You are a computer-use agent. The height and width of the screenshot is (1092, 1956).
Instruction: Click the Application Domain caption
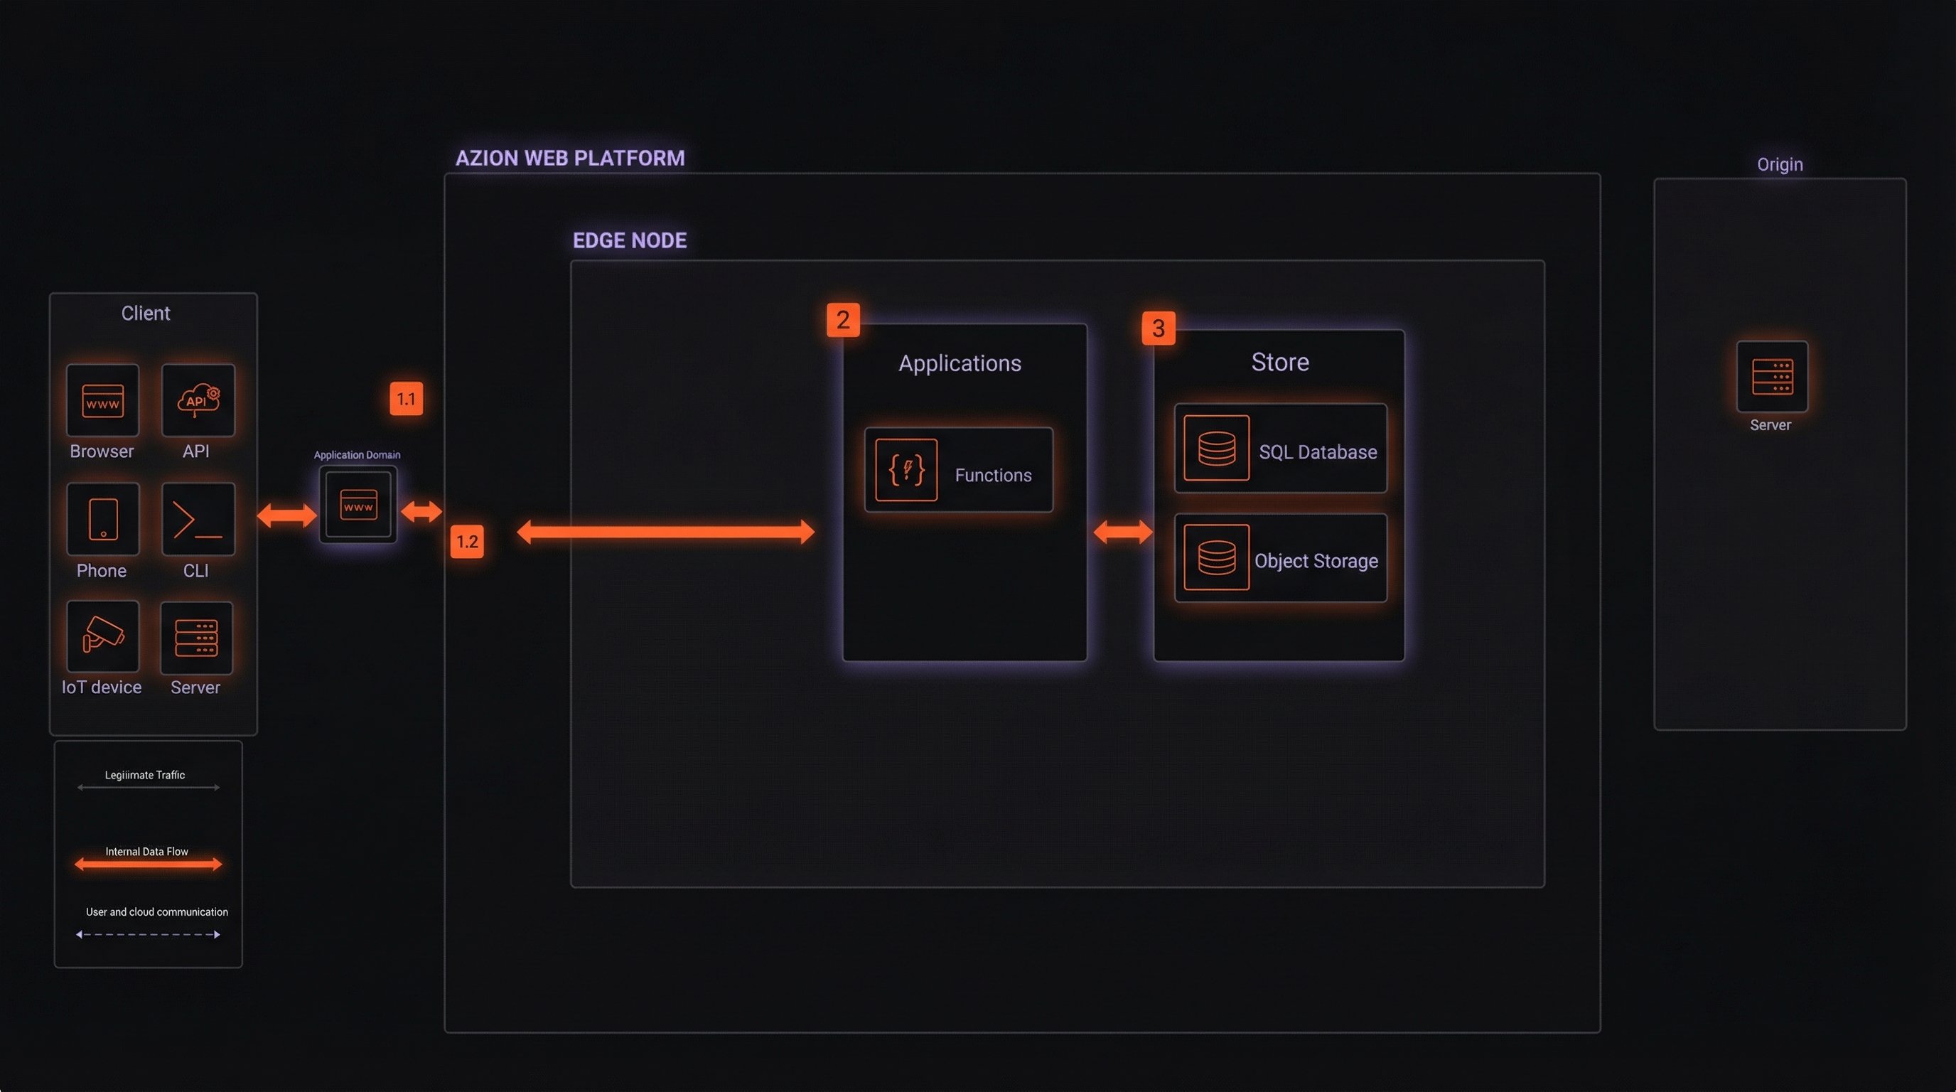(357, 455)
